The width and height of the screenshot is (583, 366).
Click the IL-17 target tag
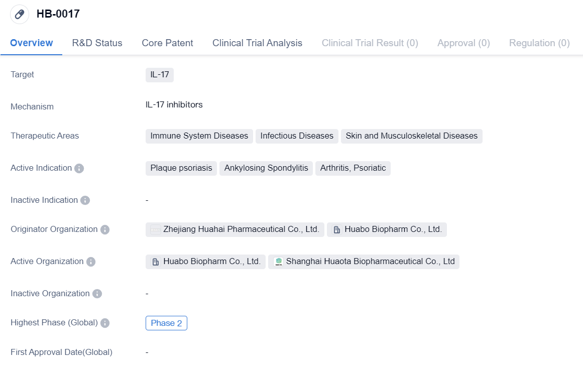(x=160, y=75)
